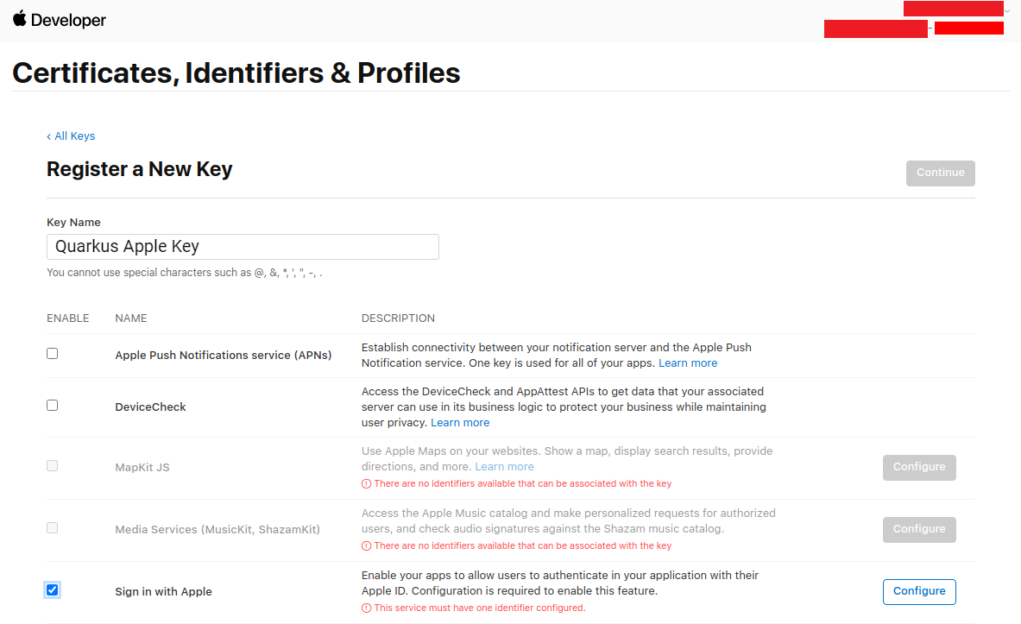Image resolution: width=1021 pixels, height=624 pixels.
Task: Click the Apple Developer logo
Action: tap(60, 20)
